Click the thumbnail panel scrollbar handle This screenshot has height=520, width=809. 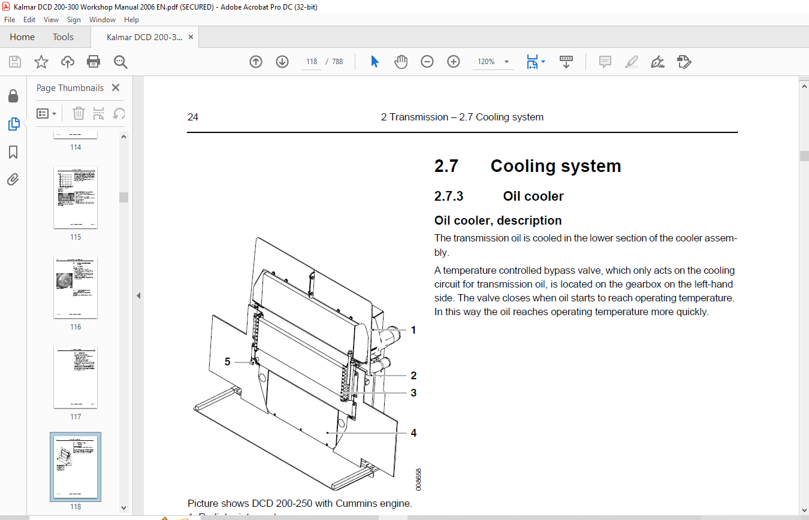click(123, 198)
